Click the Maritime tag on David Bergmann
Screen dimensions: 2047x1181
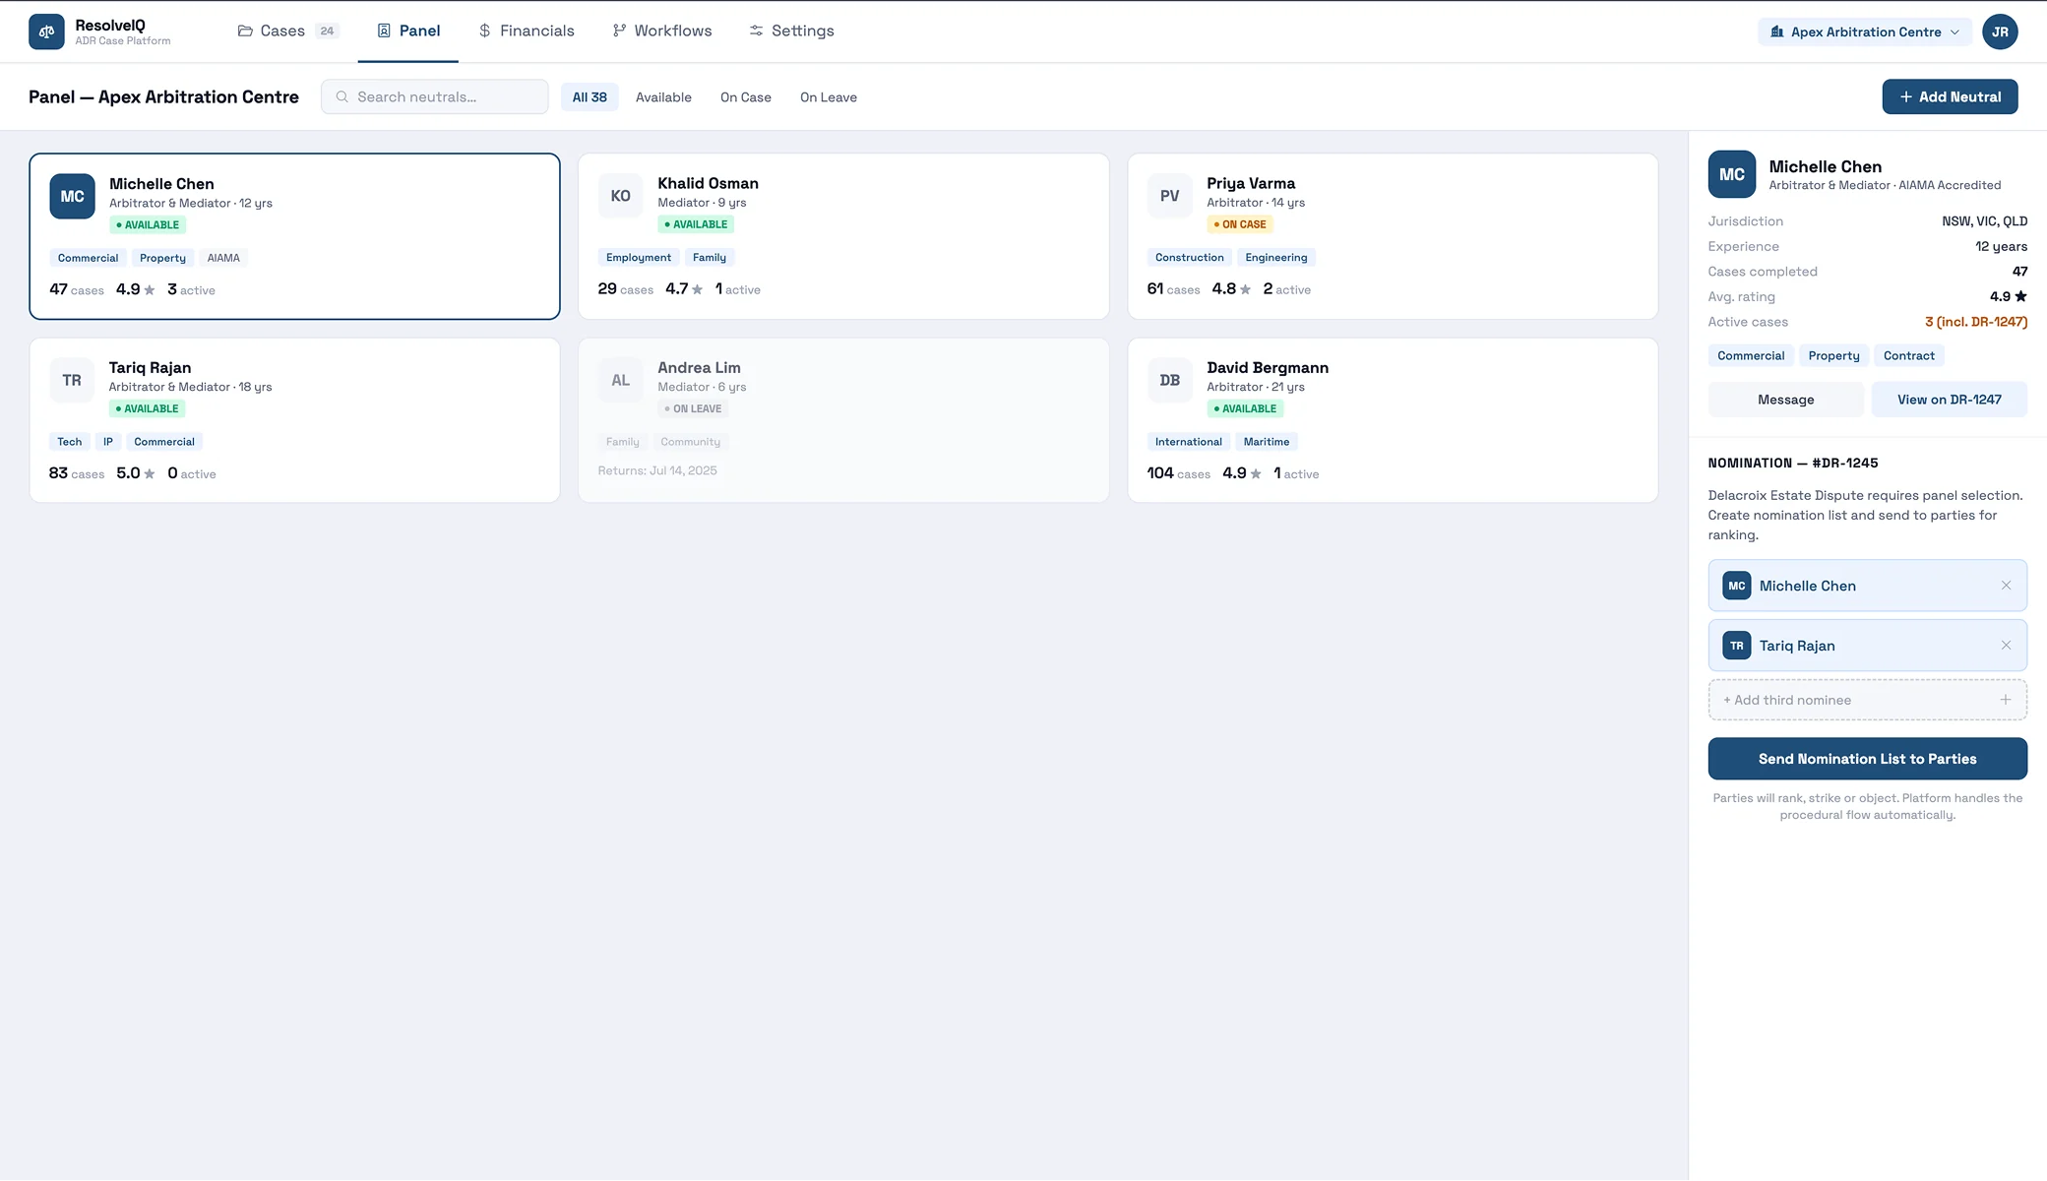point(1266,442)
